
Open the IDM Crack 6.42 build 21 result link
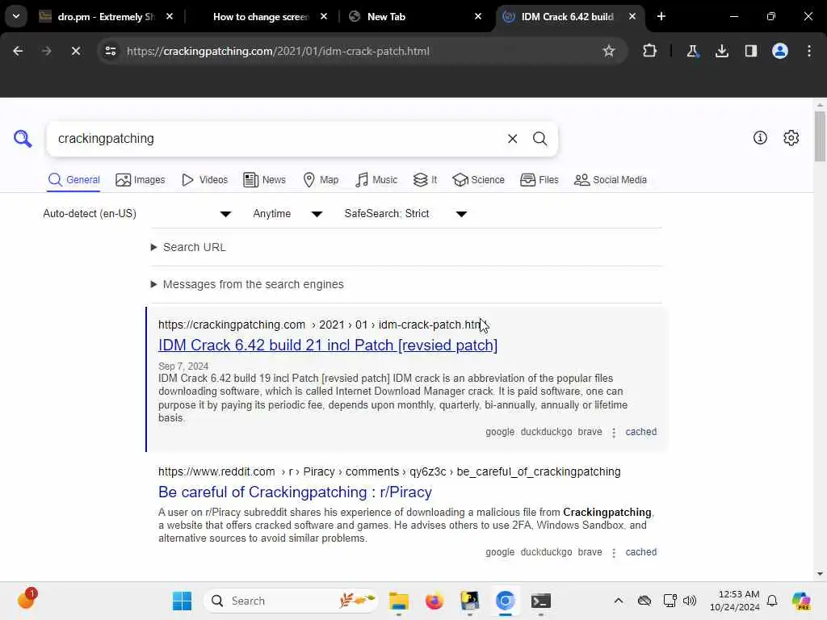coord(328,346)
